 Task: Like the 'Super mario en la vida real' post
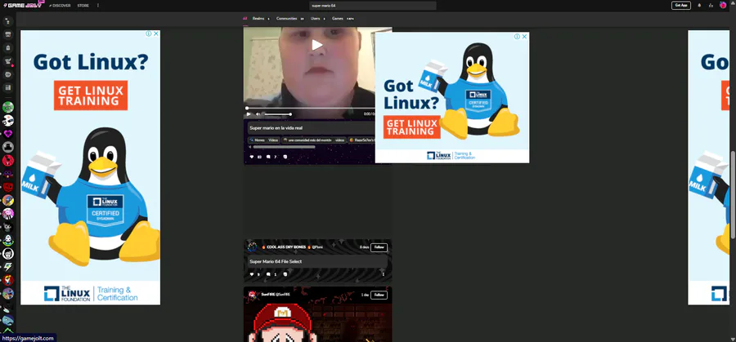pyautogui.click(x=252, y=157)
